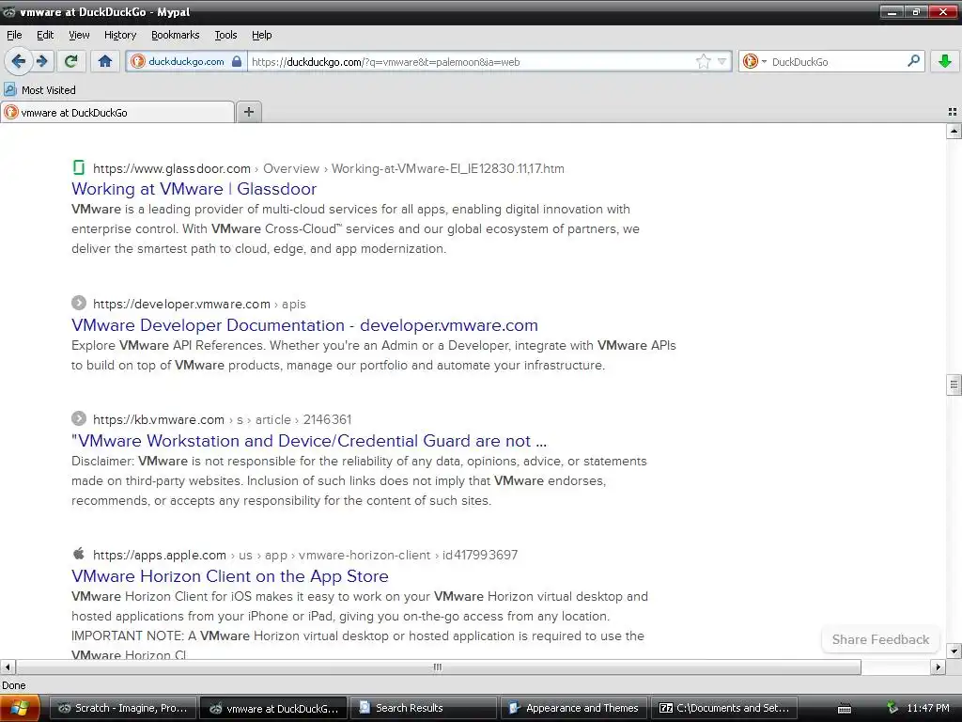Open VMware Developer Documentation result
This screenshot has height=722, width=962.
tap(304, 324)
